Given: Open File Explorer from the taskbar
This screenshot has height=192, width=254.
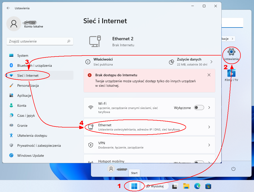Looking at the screenshot, I should [x=186, y=186].
